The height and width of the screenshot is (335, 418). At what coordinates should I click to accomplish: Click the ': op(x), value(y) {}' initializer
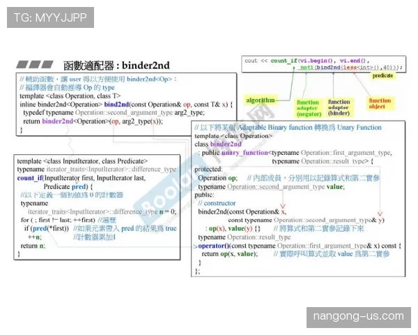click(x=233, y=229)
